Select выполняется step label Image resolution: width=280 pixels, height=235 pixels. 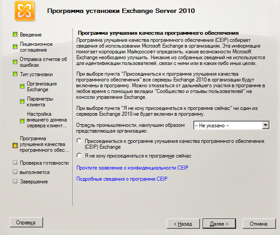click(35, 172)
